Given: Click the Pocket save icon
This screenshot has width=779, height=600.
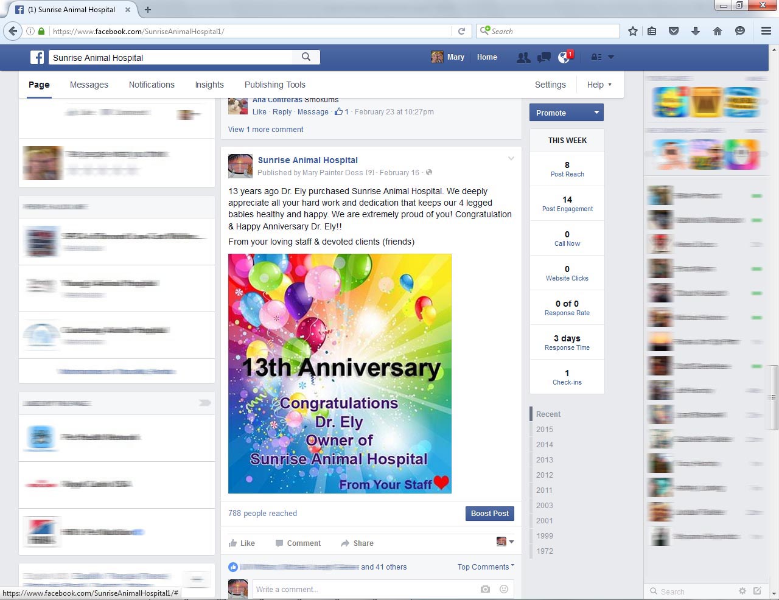Looking at the screenshot, I should (674, 31).
